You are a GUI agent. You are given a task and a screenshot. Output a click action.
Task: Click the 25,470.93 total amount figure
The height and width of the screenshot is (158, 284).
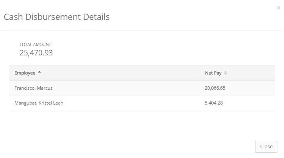[36, 53]
